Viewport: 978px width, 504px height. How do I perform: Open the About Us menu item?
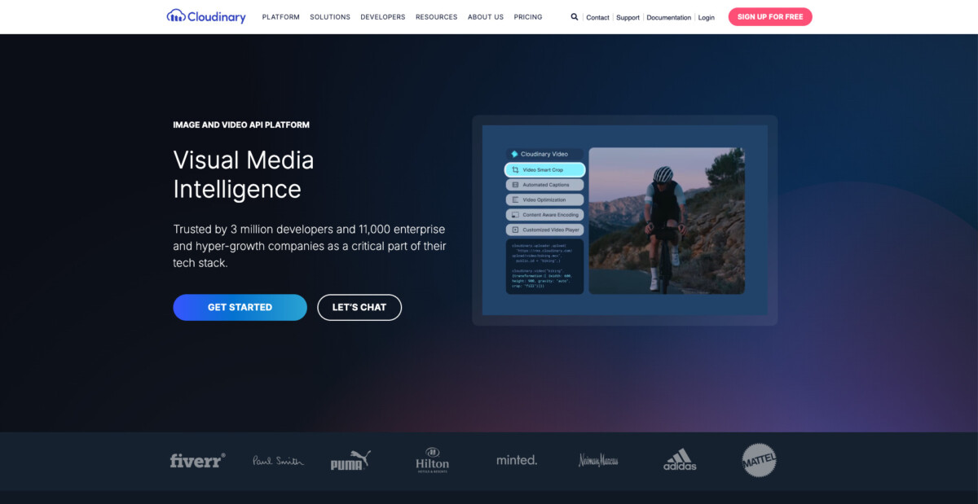(x=486, y=17)
